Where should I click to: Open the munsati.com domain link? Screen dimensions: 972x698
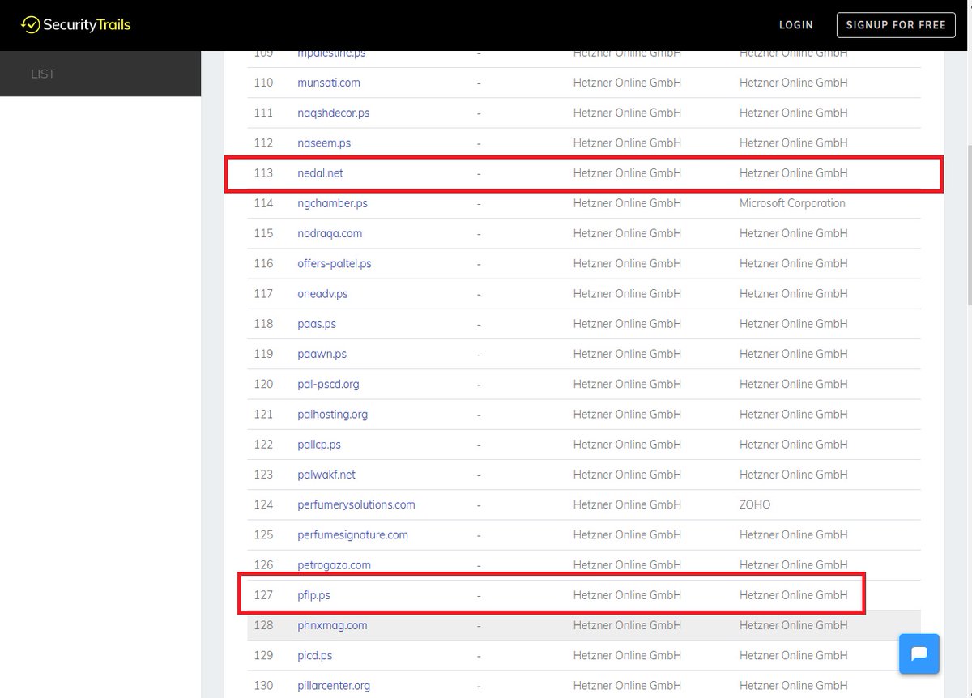pos(329,83)
